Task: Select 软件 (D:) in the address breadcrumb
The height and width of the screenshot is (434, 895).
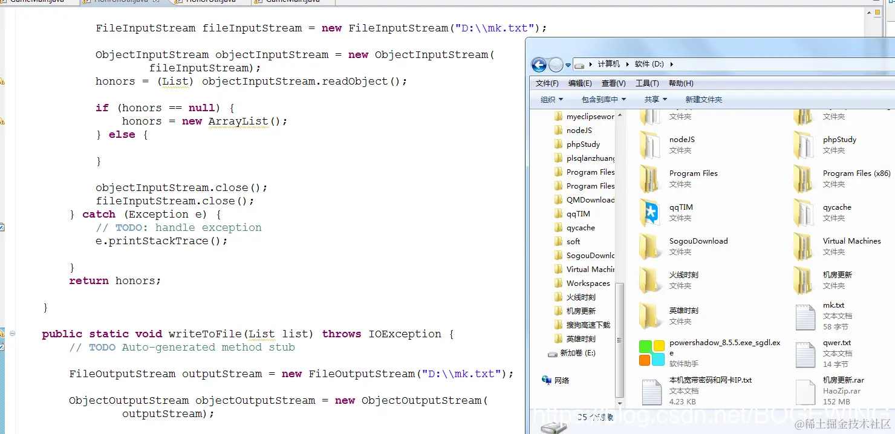Action: click(x=649, y=64)
